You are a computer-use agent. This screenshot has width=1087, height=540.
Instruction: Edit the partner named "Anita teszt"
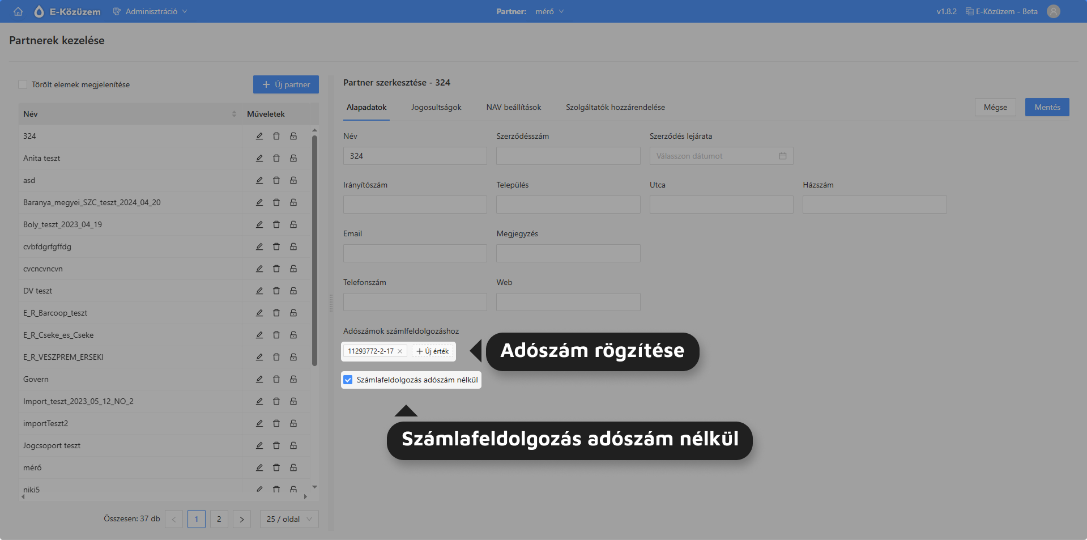click(x=259, y=158)
